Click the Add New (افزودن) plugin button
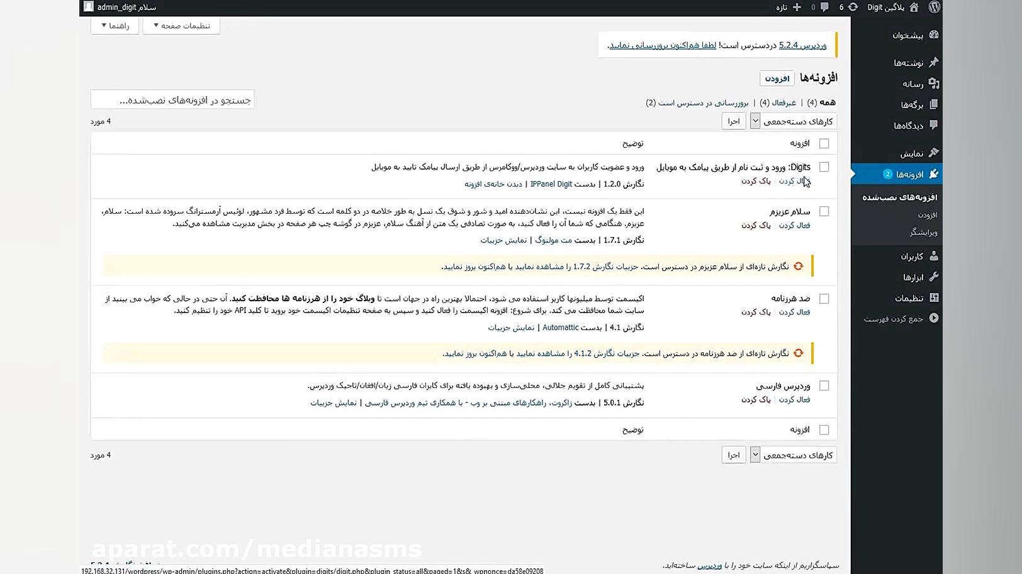1022x574 pixels. coord(777,78)
